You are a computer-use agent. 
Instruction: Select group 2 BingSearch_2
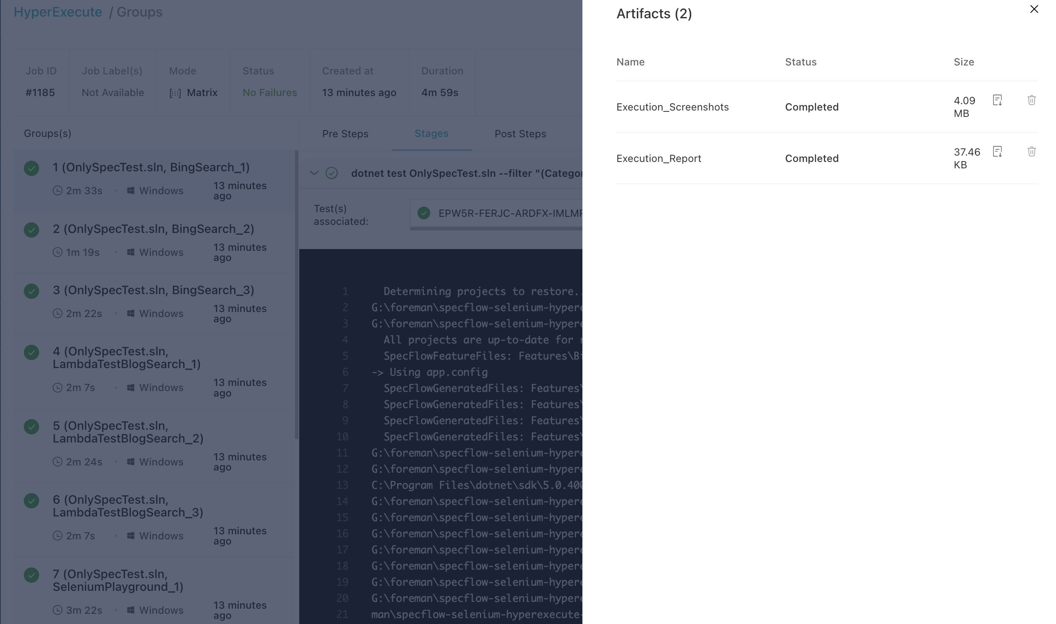pos(154,243)
